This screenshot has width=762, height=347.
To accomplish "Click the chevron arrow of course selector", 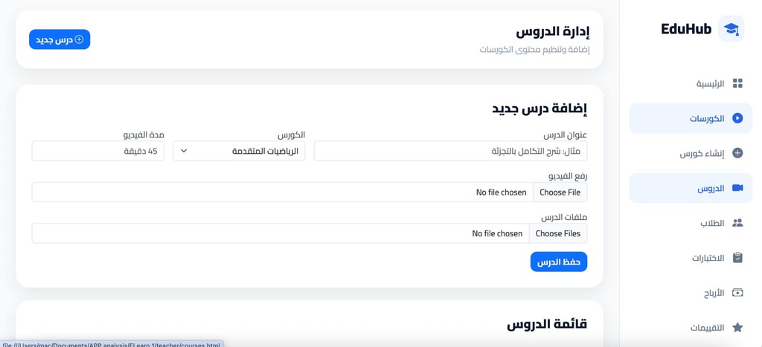I will (x=184, y=151).
